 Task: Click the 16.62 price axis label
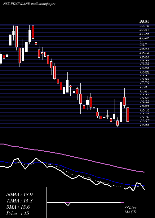[x=144, y=98]
